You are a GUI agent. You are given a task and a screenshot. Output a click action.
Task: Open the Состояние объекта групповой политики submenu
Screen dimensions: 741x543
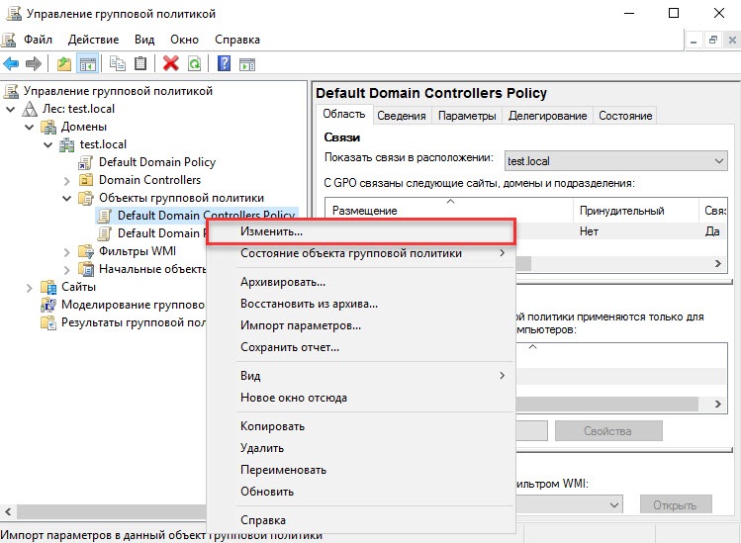pyautogui.click(x=361, y=253)
